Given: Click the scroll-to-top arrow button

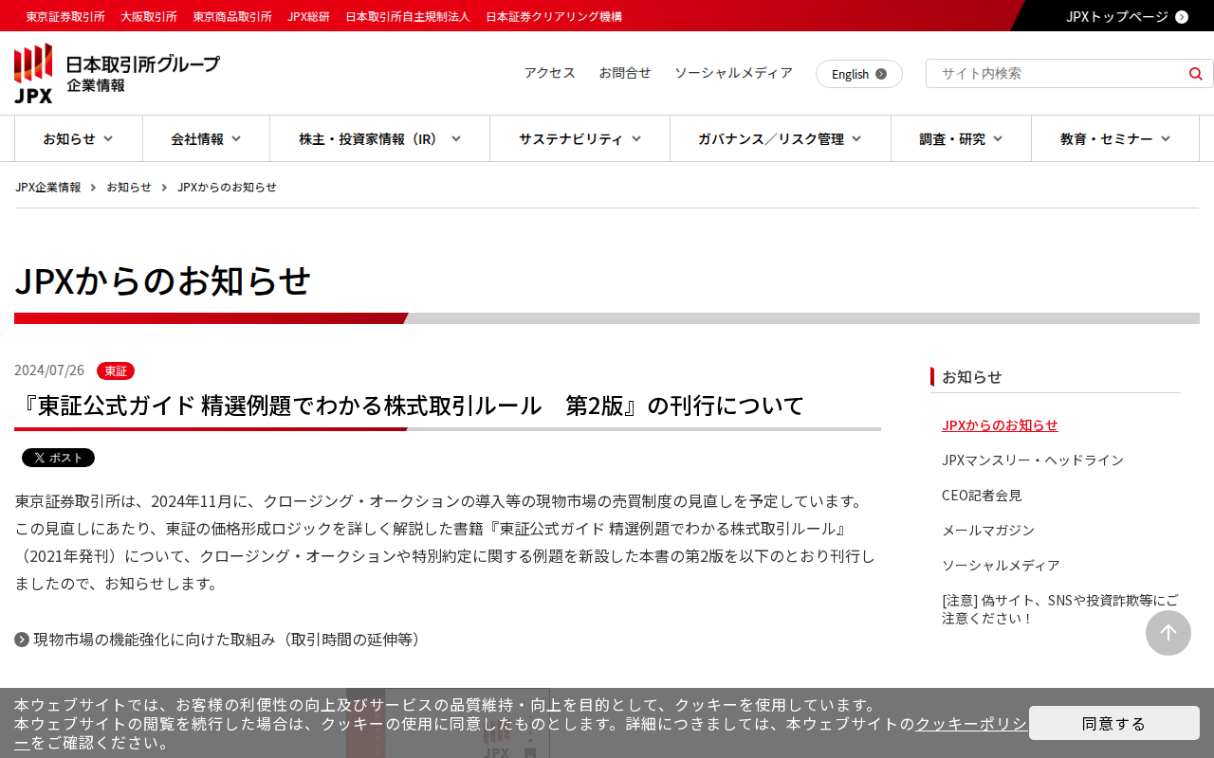Looking at the screenshot, I should point(1168,633).
